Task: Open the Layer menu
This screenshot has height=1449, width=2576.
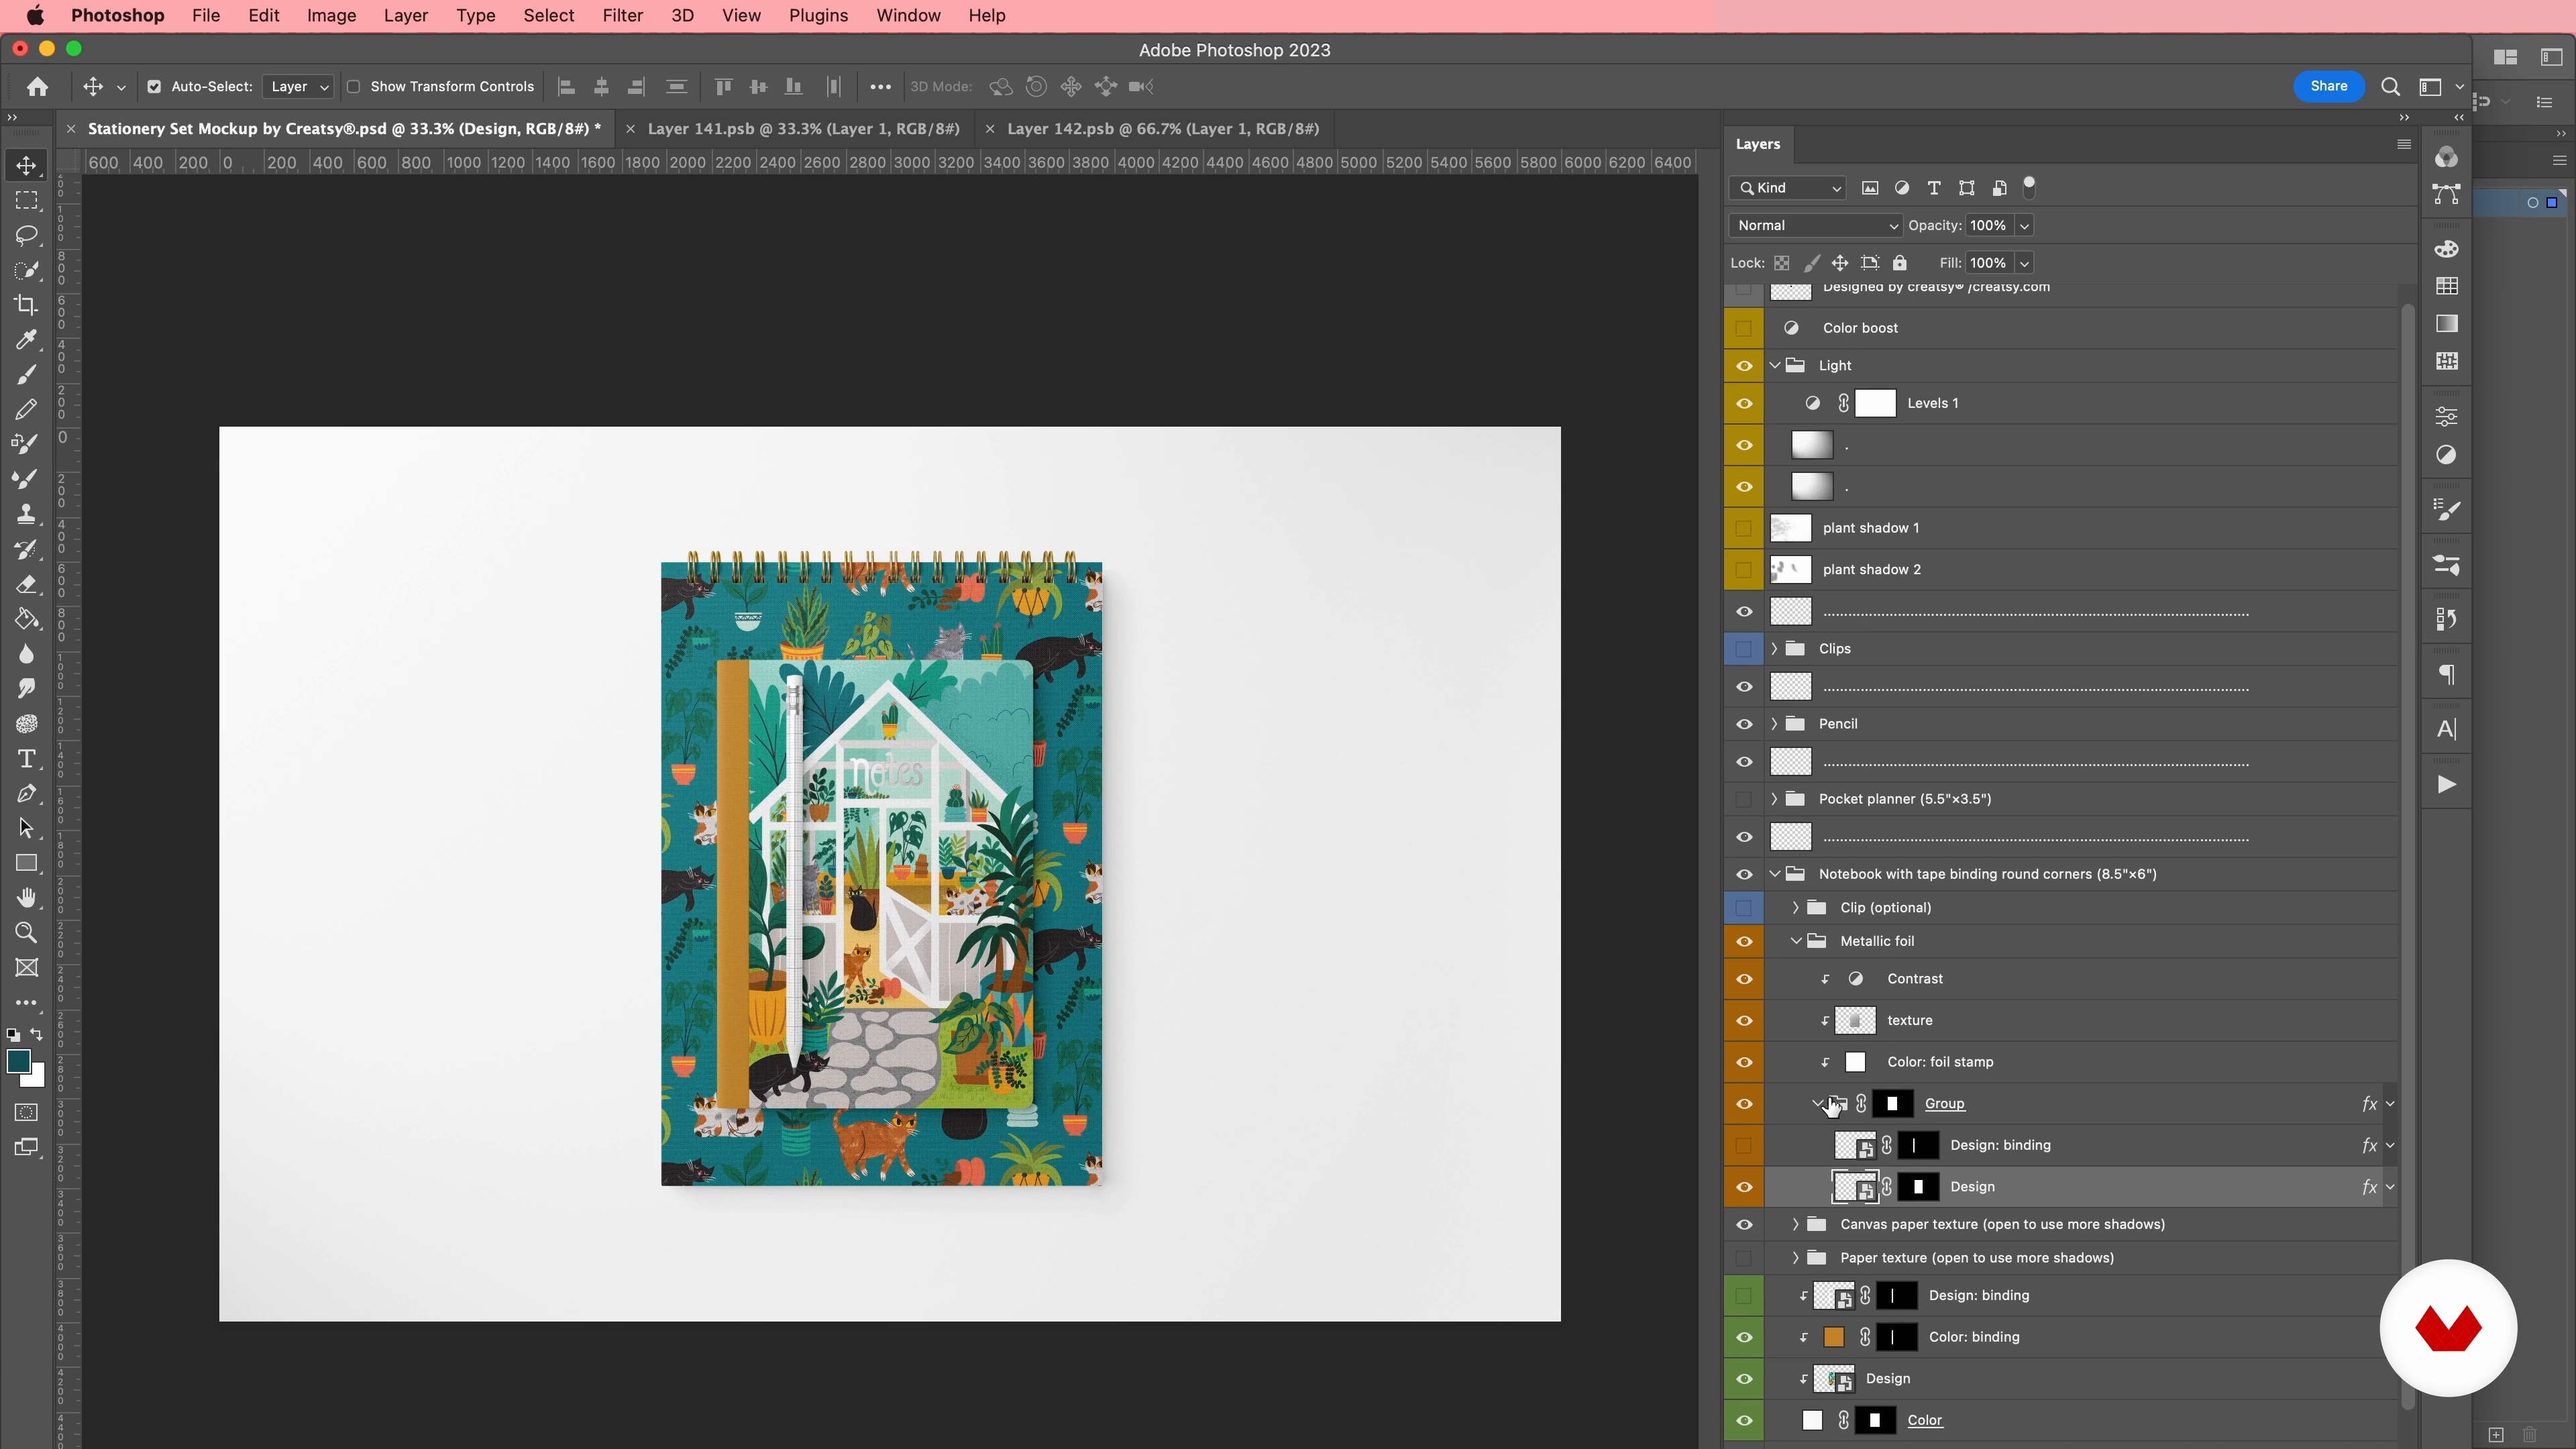Action: 405,16
